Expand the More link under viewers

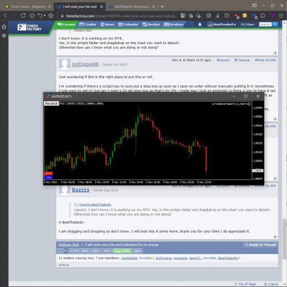click(x=63, y=265)
